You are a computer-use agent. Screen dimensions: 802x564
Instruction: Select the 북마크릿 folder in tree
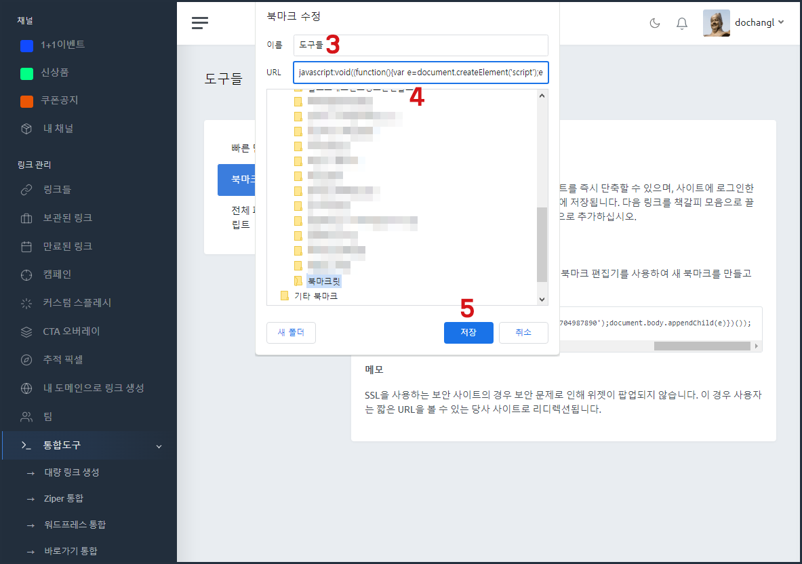point(324,281)
